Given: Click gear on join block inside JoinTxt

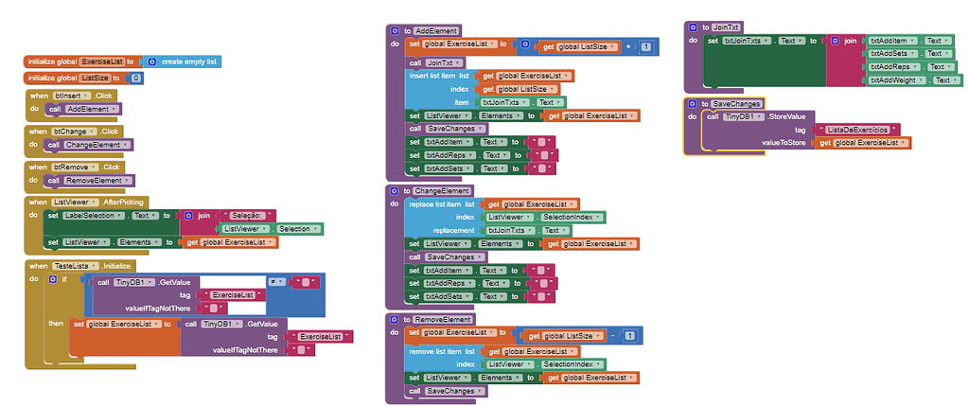Looking at the screenshot, I should (x=836, y=40).
